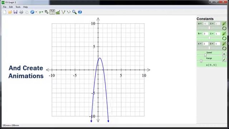This screenshot has width=229, height=129.
Task: Open the Help menu
Action: click(x=25, y=7)
